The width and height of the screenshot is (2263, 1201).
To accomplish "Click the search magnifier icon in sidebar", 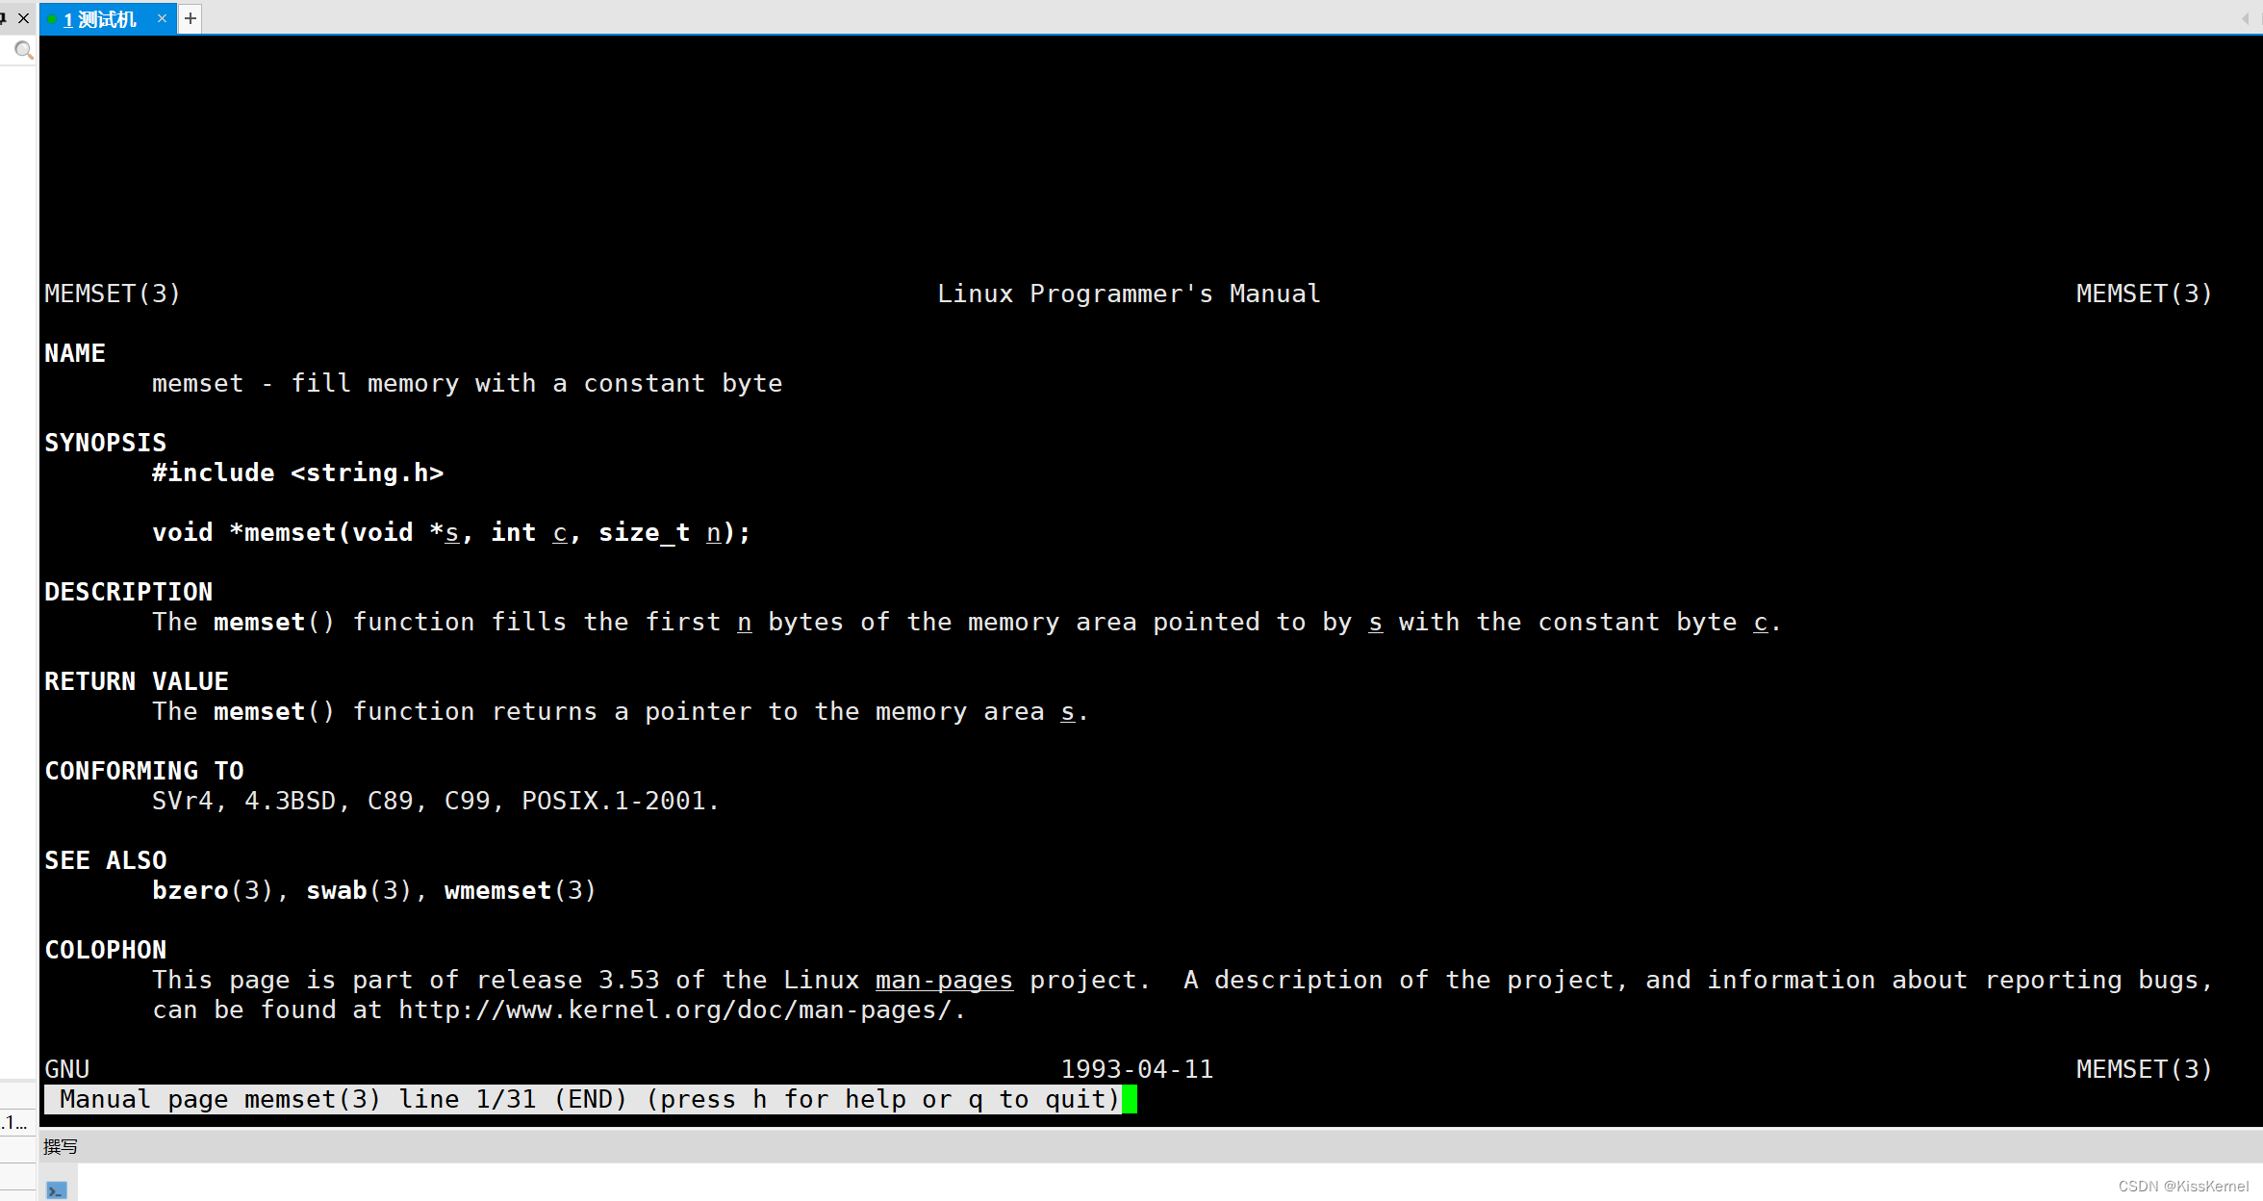I will 23,50.
